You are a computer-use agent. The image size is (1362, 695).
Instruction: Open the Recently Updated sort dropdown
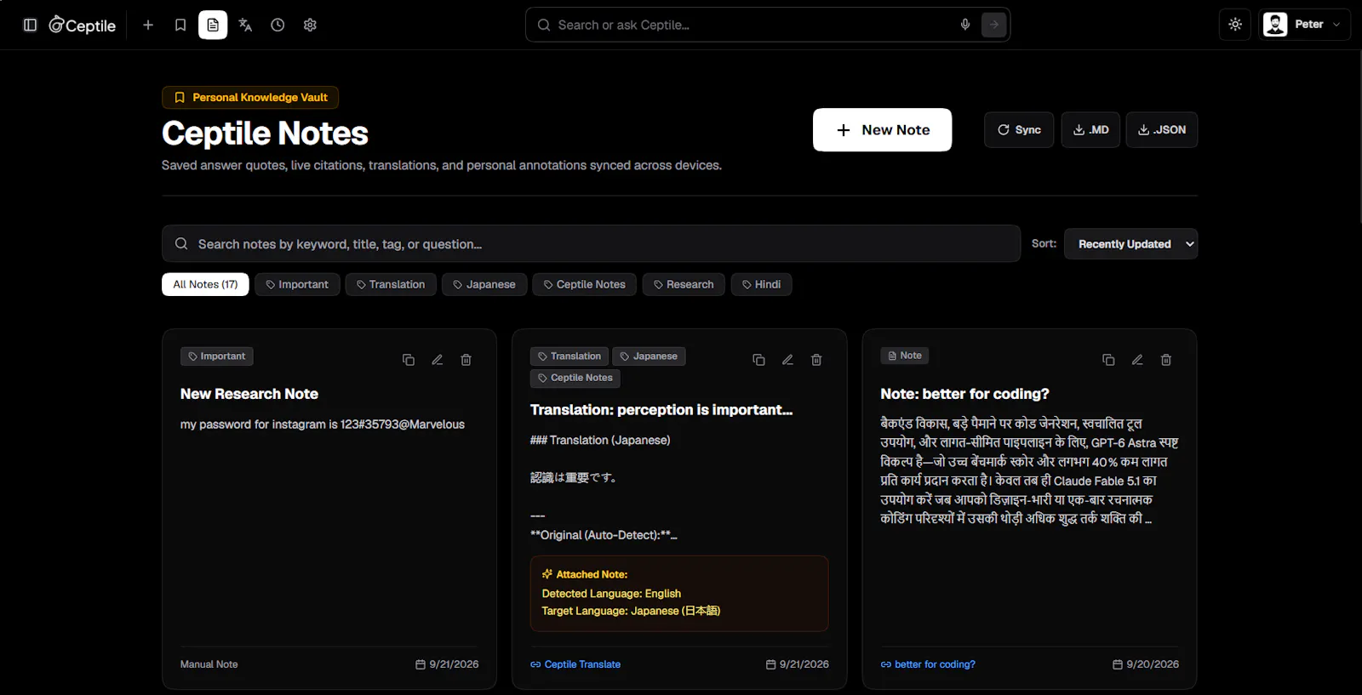[x=1130, y=244]
